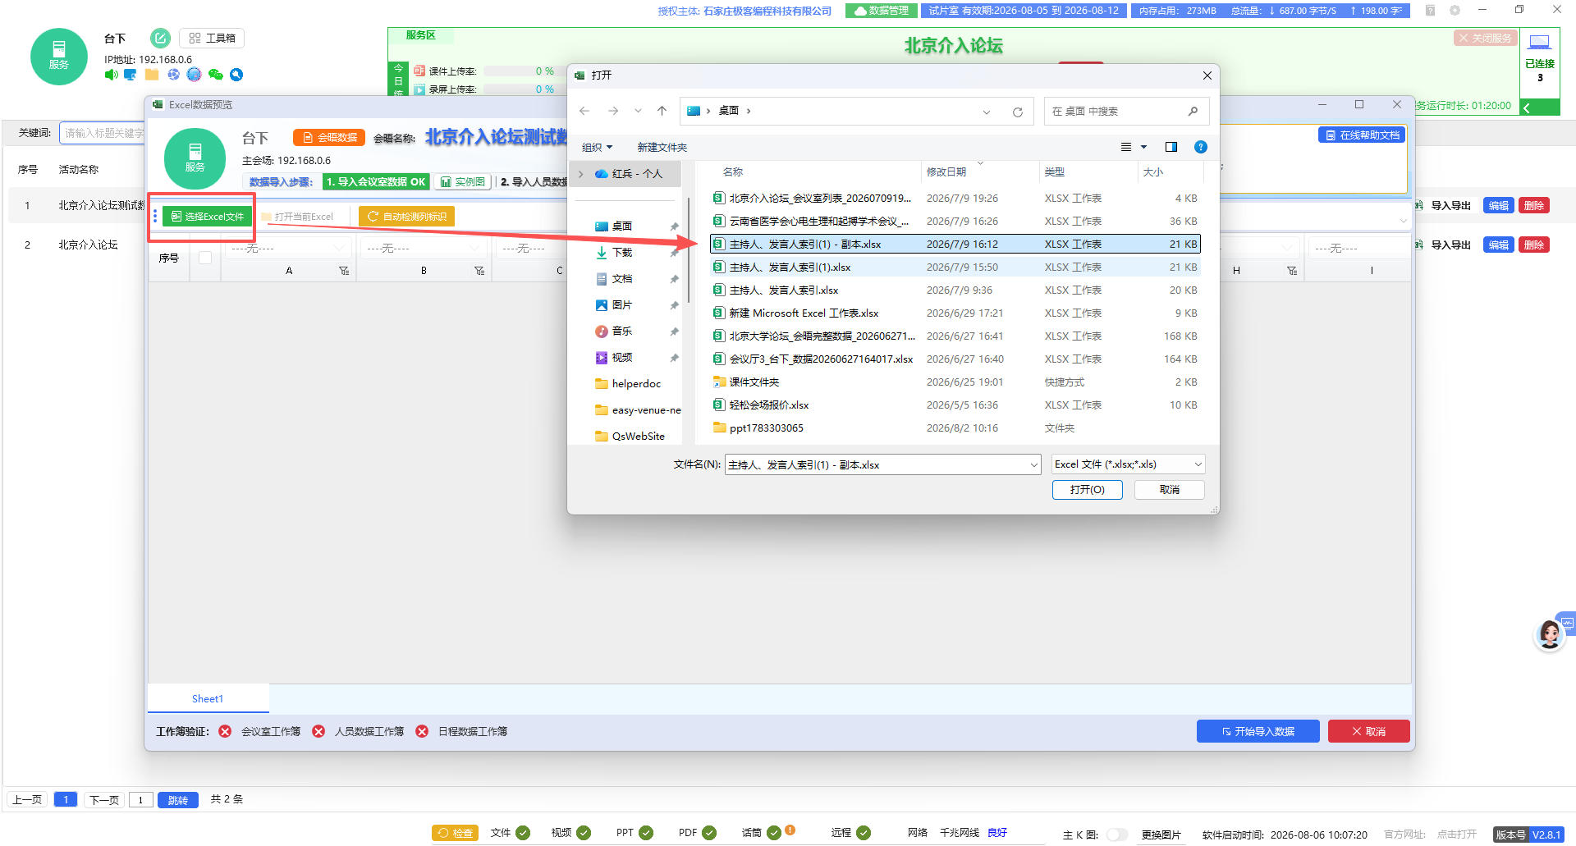Click 取消 in the Open dialog
The width and height of the screenshot is (1576, 846).
click(x=1170, y=490)
